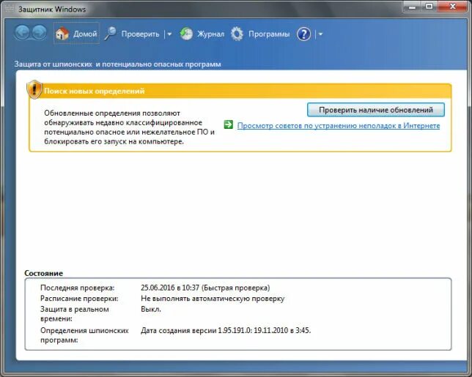Click the Выкл. real-time protection value

tap(151, 309)
